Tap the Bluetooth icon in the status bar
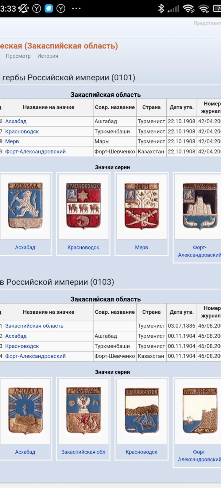This screenshot has width=221, height=491. pos(161,9)
